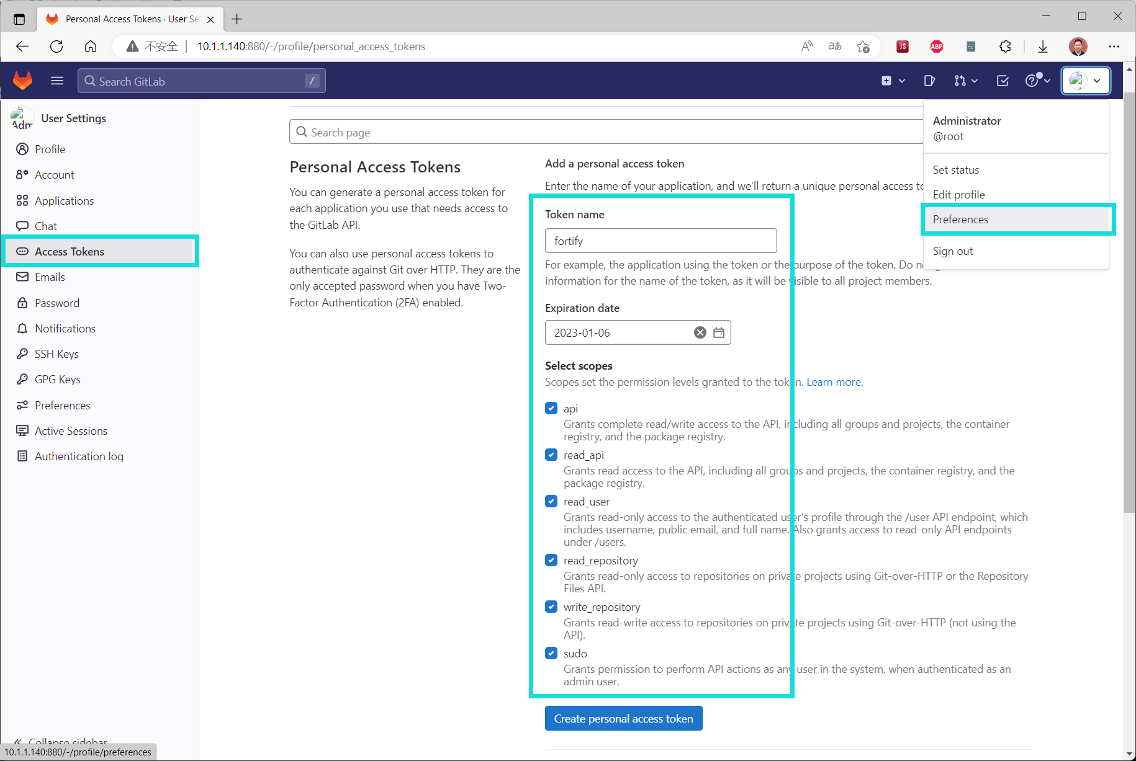Open Chat settings in sidebar
The image size is (1136, 761).
pos(99,226)
